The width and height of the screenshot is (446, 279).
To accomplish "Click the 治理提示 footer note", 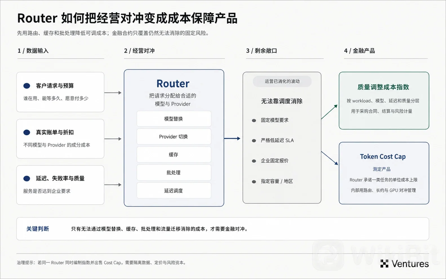I will 102,263.
